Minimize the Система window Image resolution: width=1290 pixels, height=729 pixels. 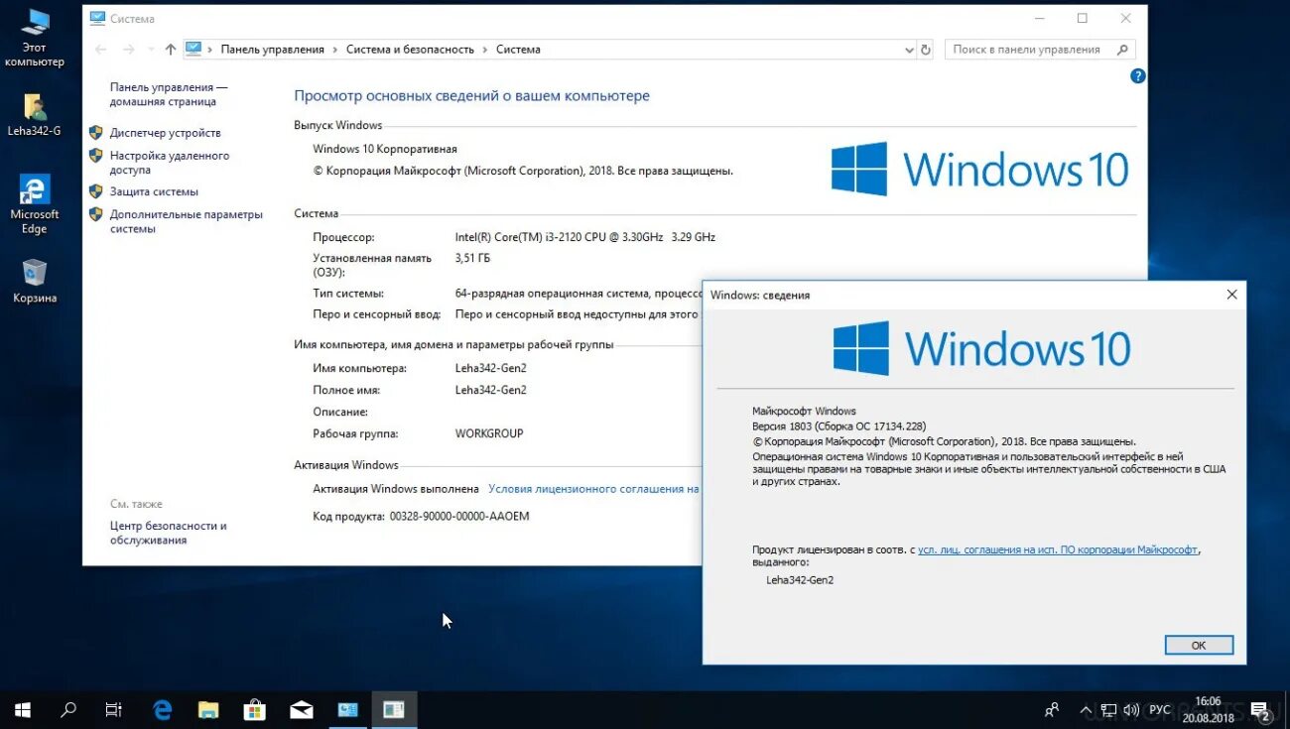coord(1038,18)
